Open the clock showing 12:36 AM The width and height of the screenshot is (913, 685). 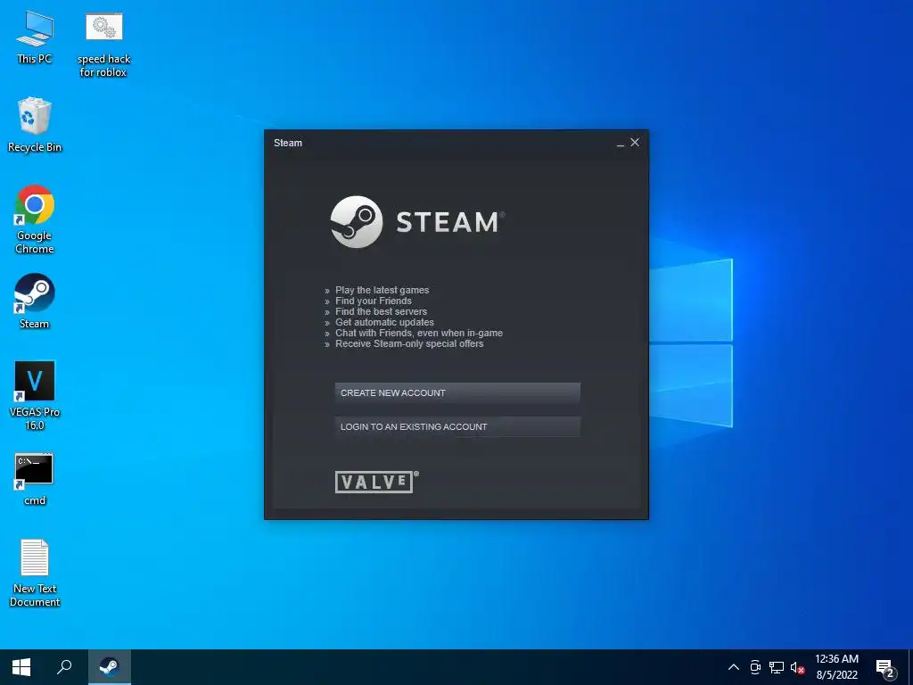coord(836,667)
